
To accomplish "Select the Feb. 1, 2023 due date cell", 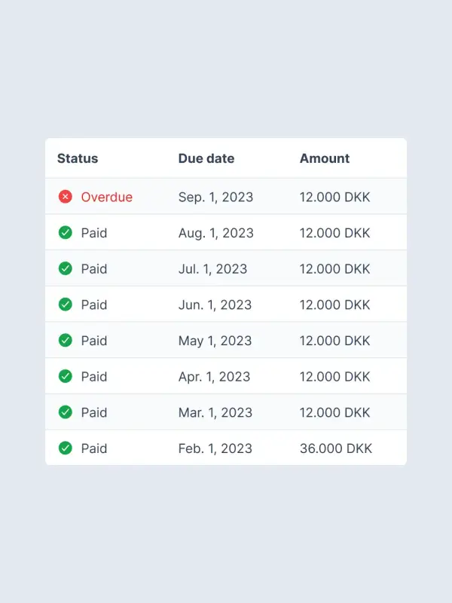I will 215,448.
